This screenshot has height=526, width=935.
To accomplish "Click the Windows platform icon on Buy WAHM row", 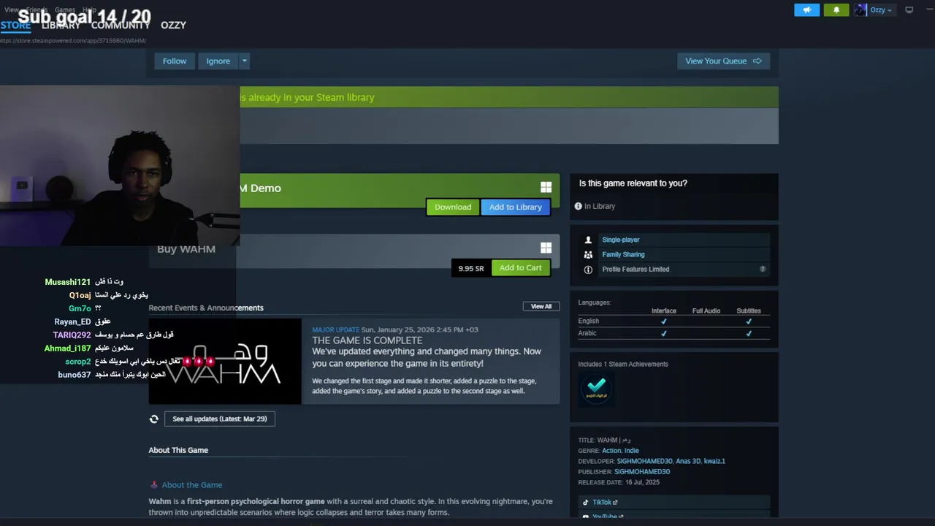I will (x=546, y=248).
